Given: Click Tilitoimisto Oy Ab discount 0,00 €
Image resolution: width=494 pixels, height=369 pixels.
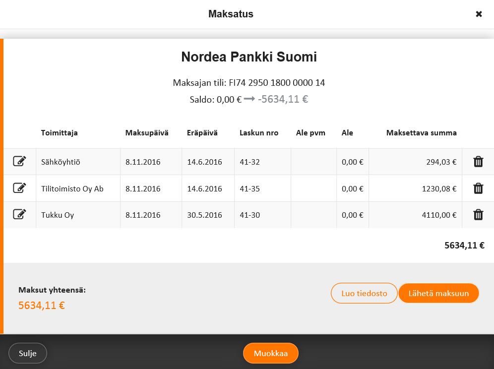Looking at the screenshot, I should (353, 189).
